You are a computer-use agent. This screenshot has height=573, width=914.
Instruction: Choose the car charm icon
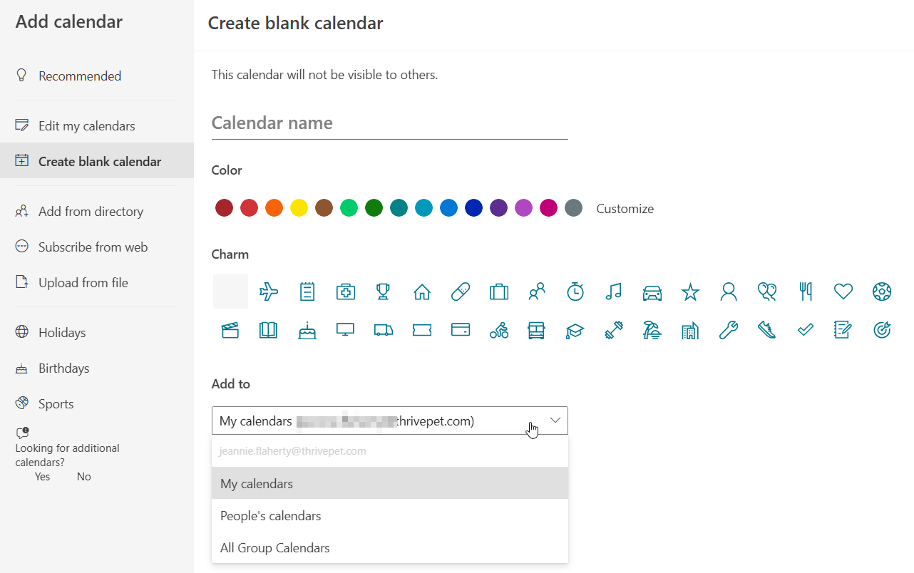pyautogui.click(x=652, y=291)
